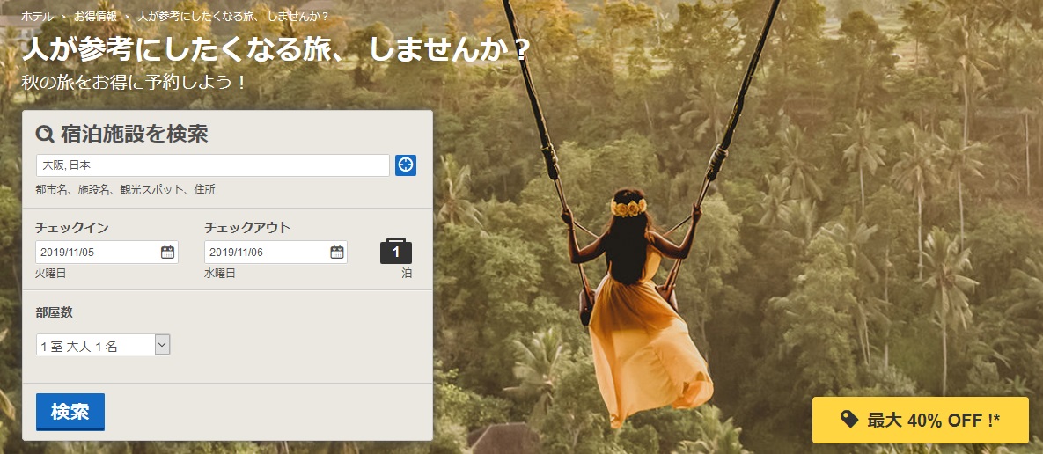
Task: Click the subtitle 秋の旅をお得に予約しよう！
Action: click(135, 83)
